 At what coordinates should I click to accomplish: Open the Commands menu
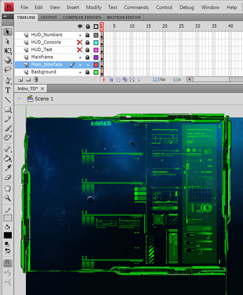[136, 7]
